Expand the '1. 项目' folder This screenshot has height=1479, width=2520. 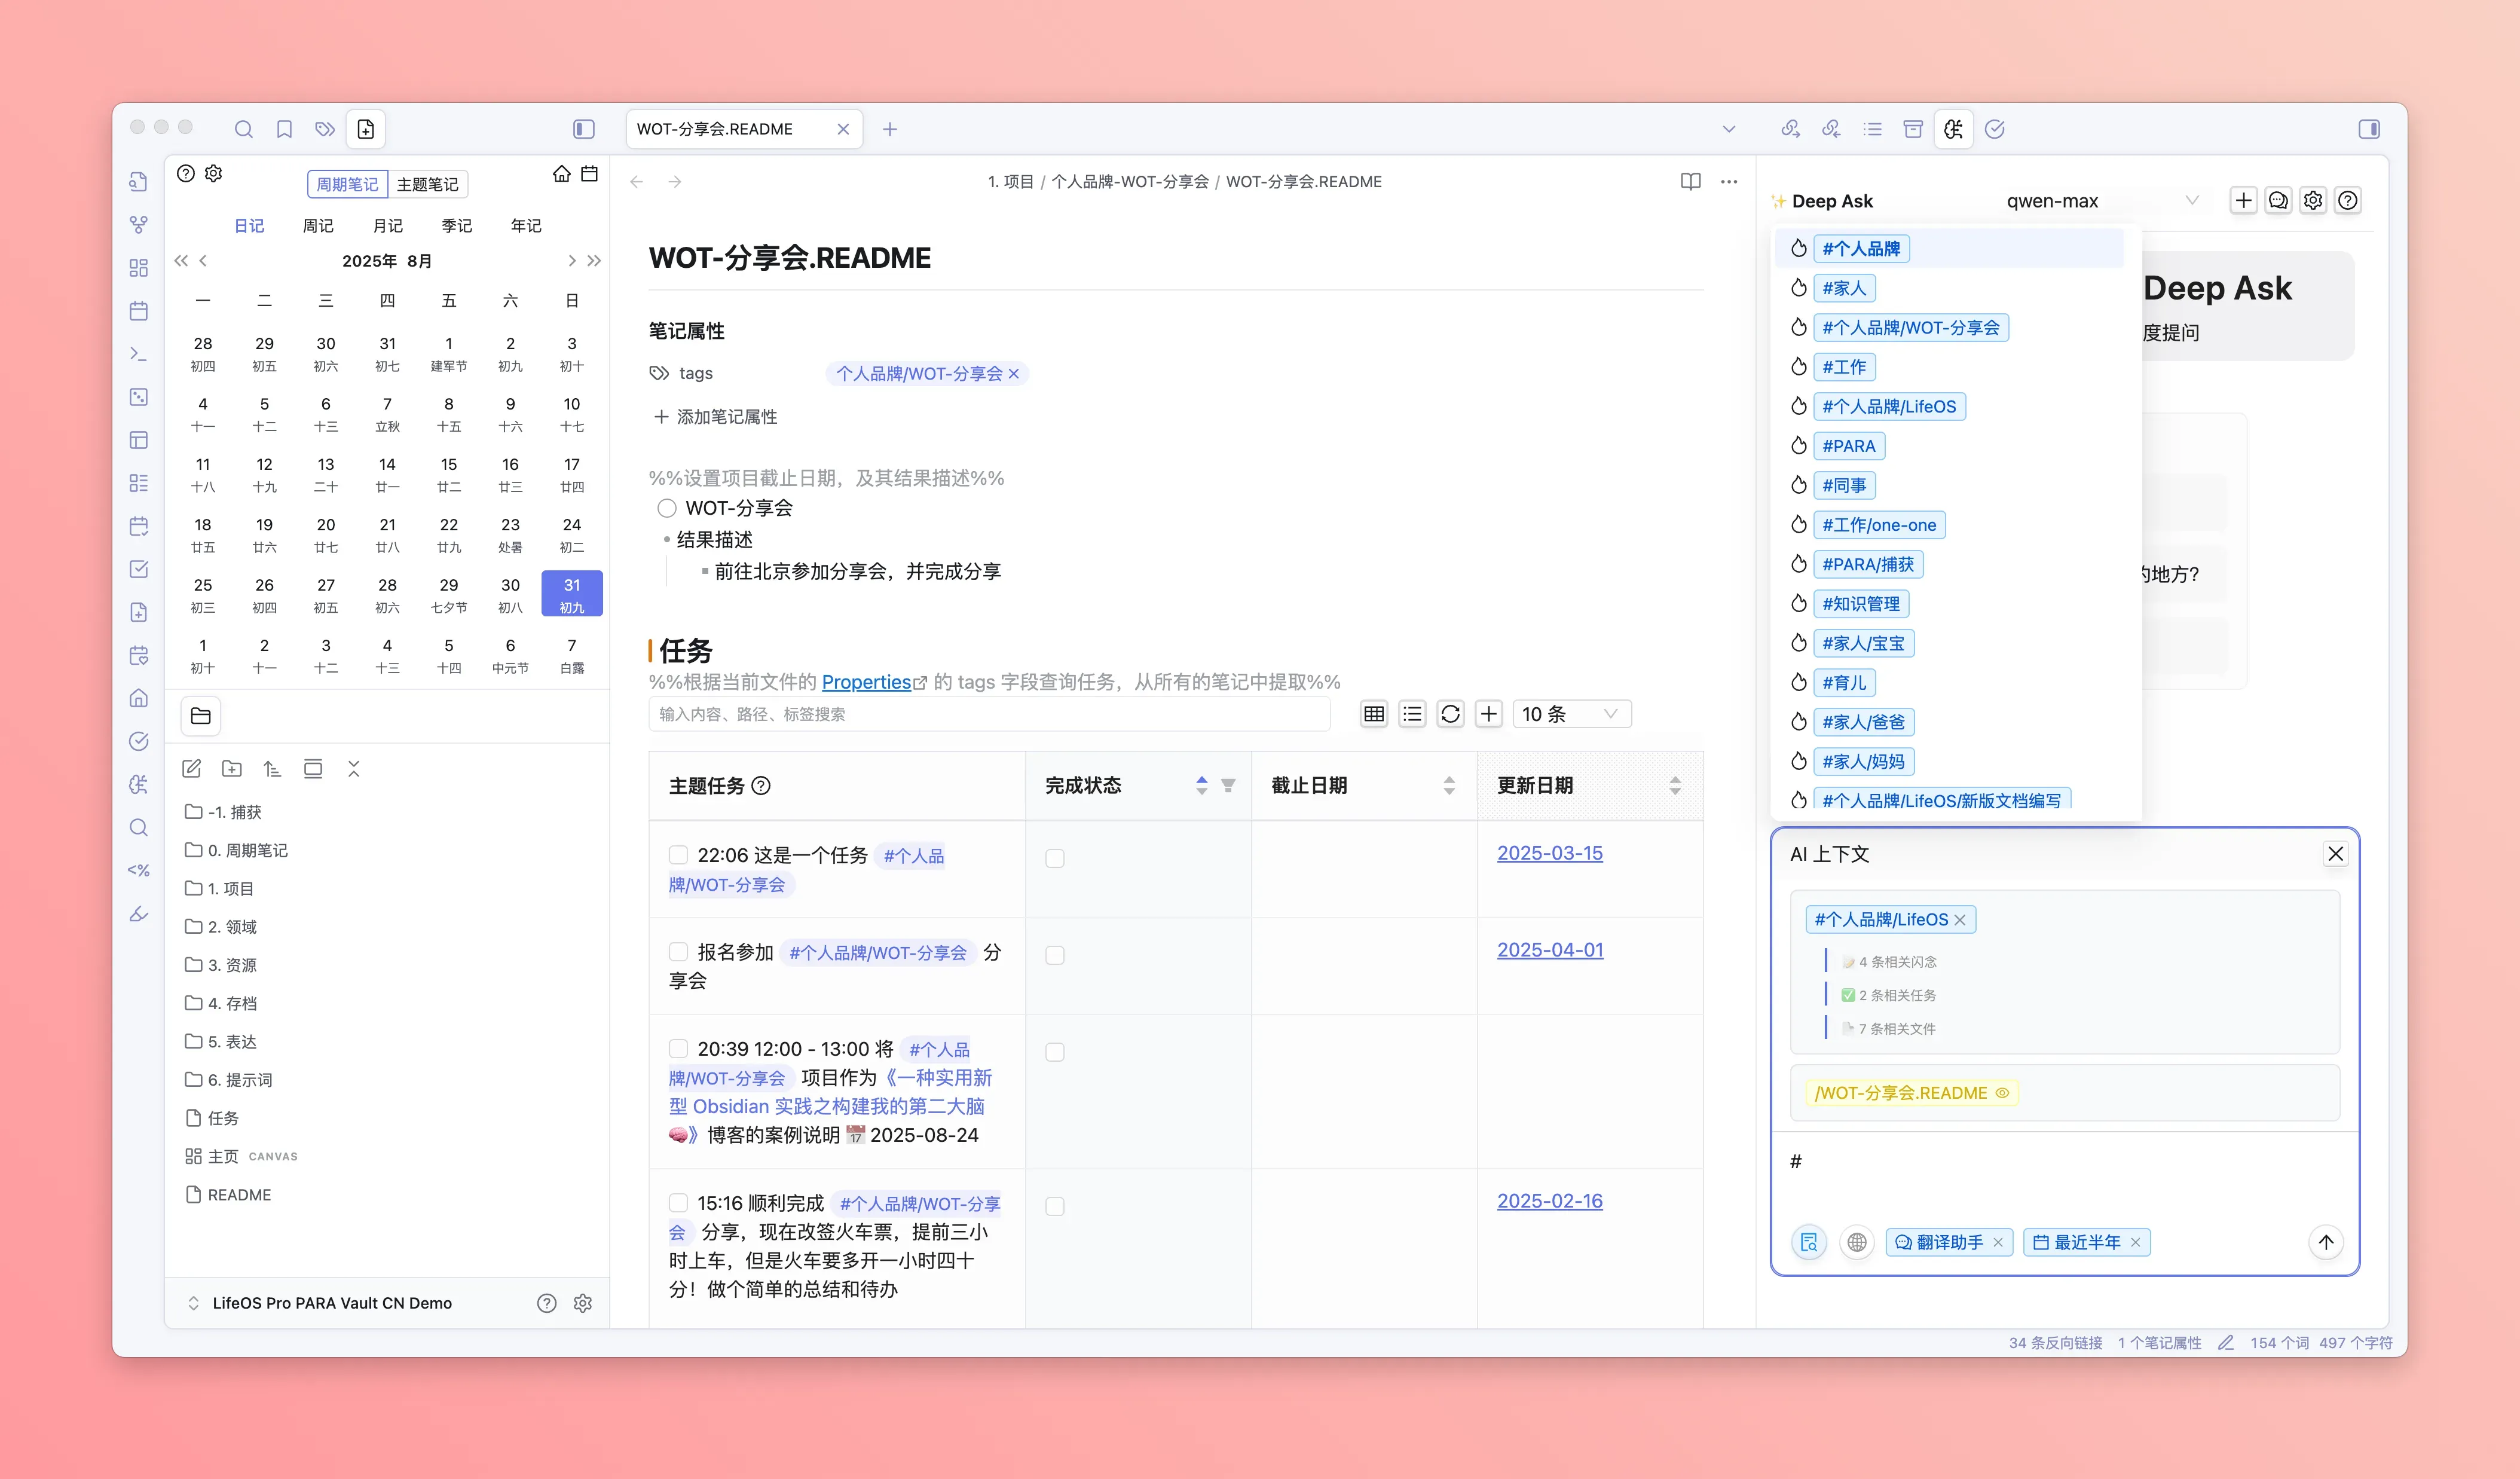tap(230, 888)
